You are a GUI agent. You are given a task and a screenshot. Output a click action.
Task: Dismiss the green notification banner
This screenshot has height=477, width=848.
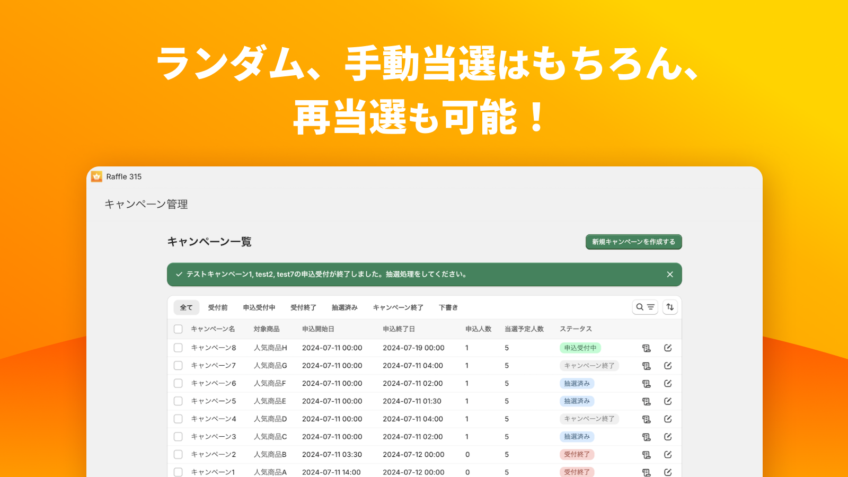point(670,275)
